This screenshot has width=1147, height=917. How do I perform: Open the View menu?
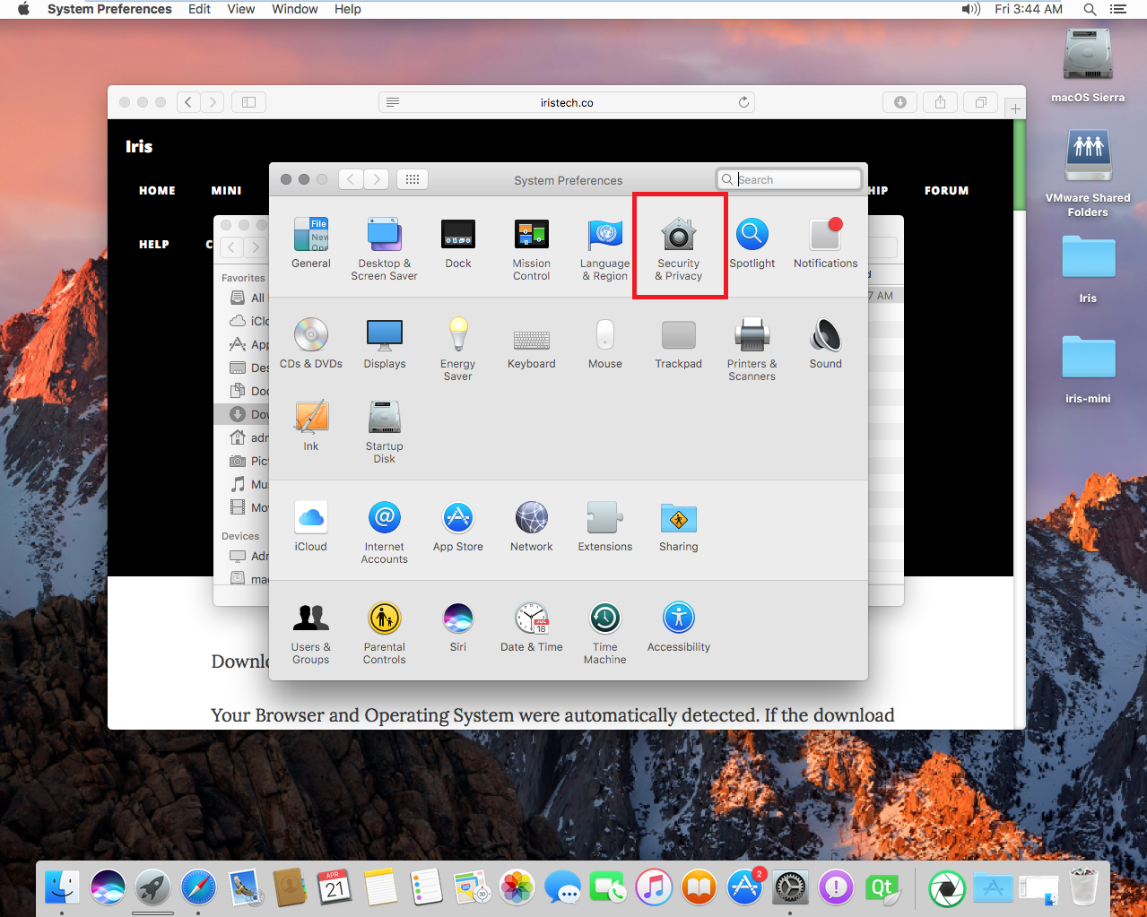(x=241, y=9)
